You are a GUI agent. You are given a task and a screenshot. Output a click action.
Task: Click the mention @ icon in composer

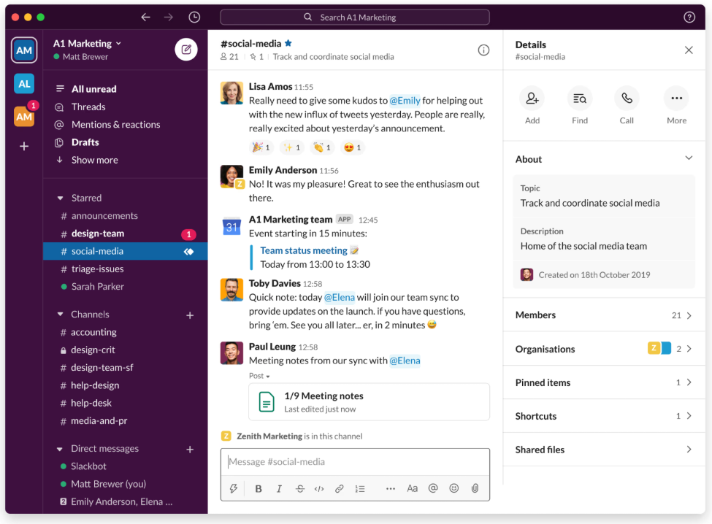(433, 488)
